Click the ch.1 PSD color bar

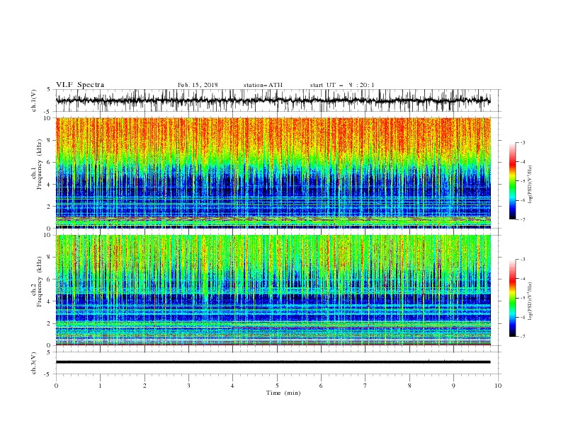513,181
